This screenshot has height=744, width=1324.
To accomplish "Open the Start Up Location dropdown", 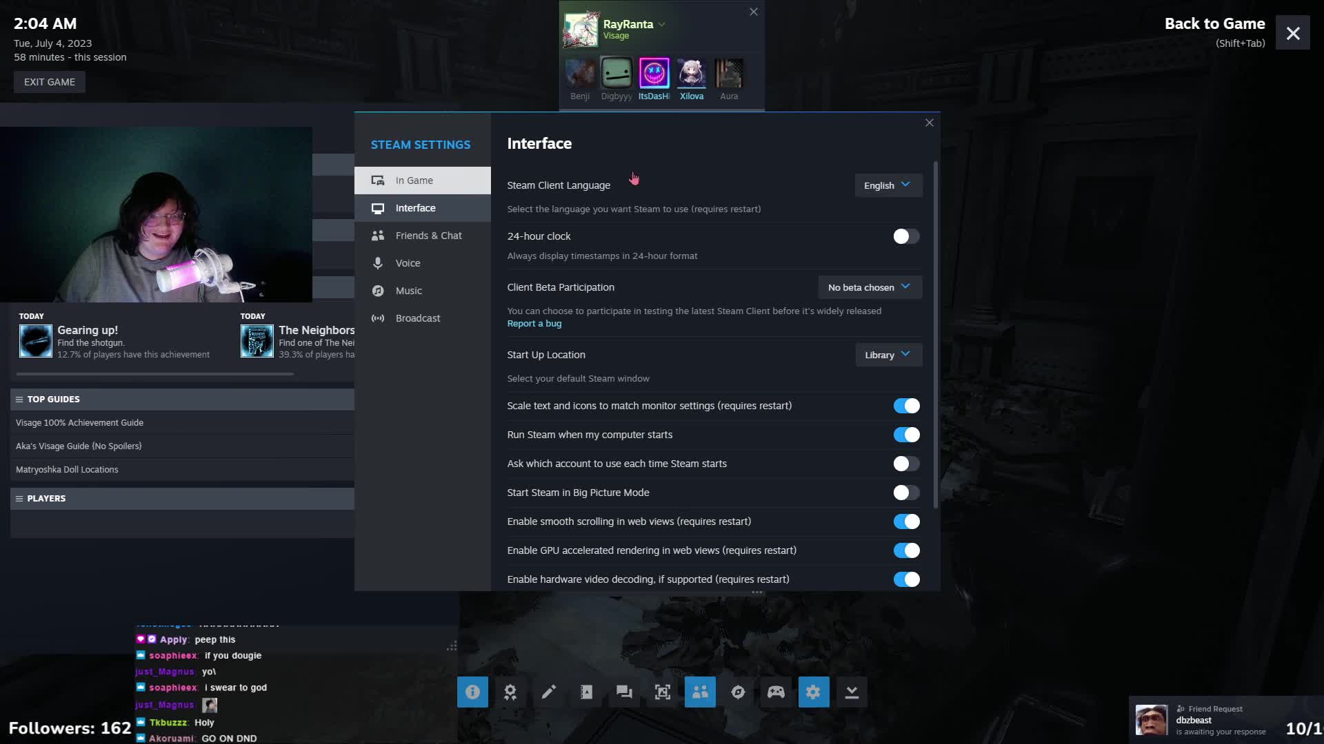I will [888, 355].
